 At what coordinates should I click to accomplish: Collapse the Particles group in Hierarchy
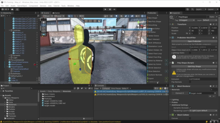click(9, 30)
